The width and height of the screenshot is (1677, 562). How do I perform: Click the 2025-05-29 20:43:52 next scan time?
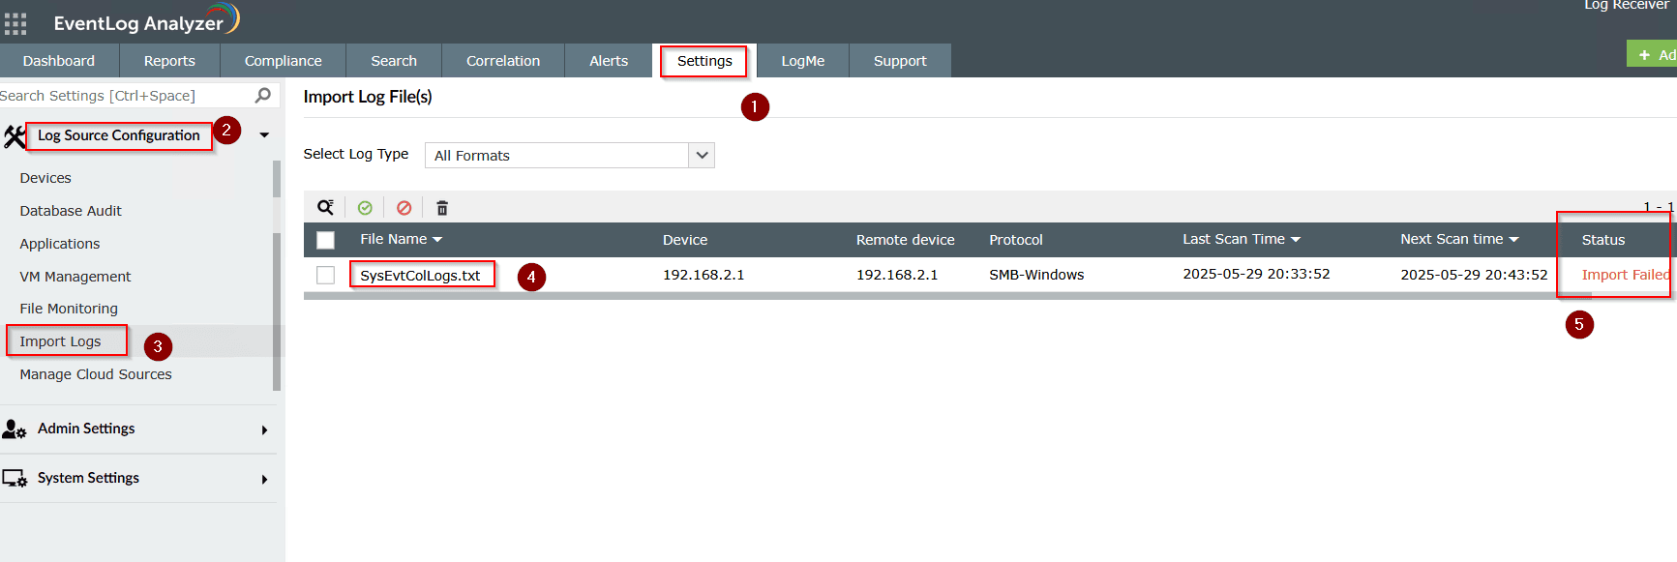(1474, 275)
